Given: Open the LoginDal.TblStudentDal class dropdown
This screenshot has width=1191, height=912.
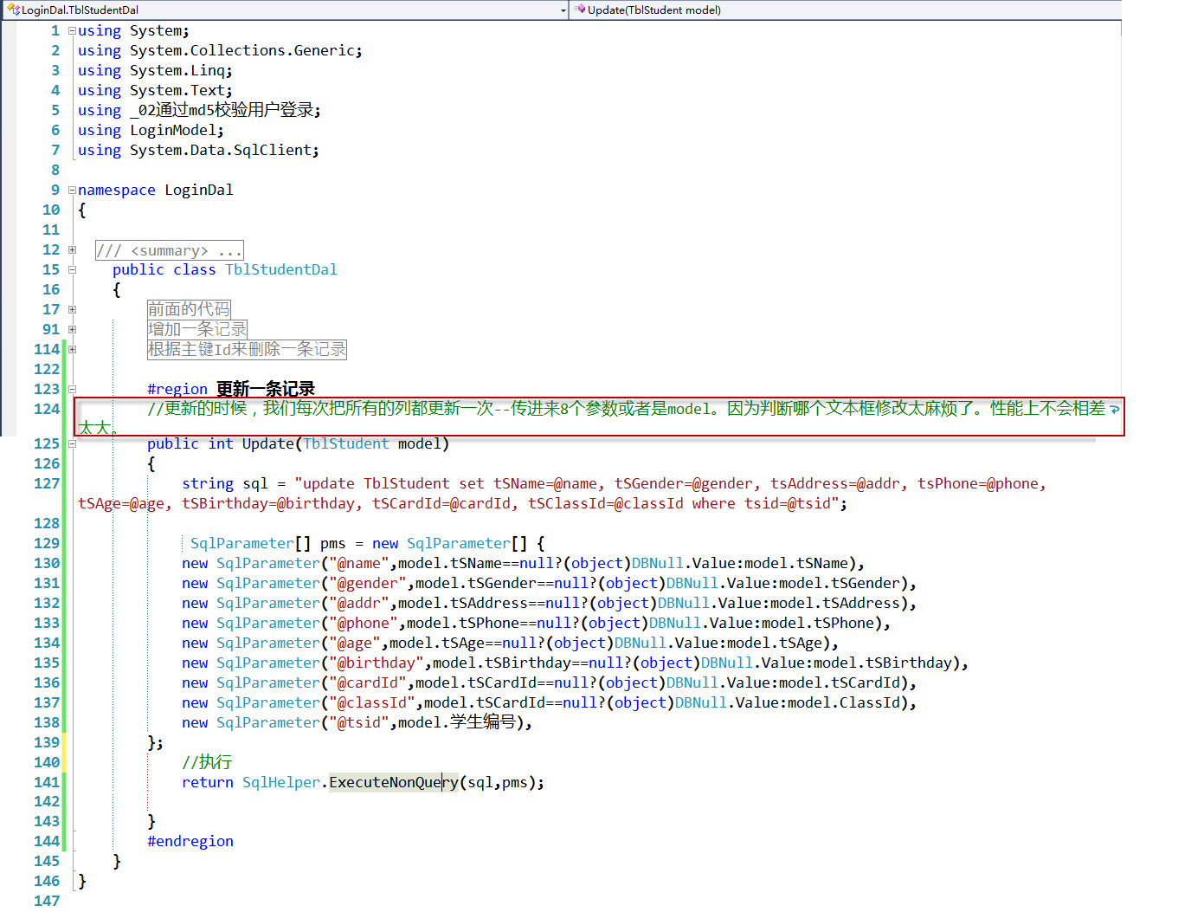Looking at the screenshot, I should [286, 10].
